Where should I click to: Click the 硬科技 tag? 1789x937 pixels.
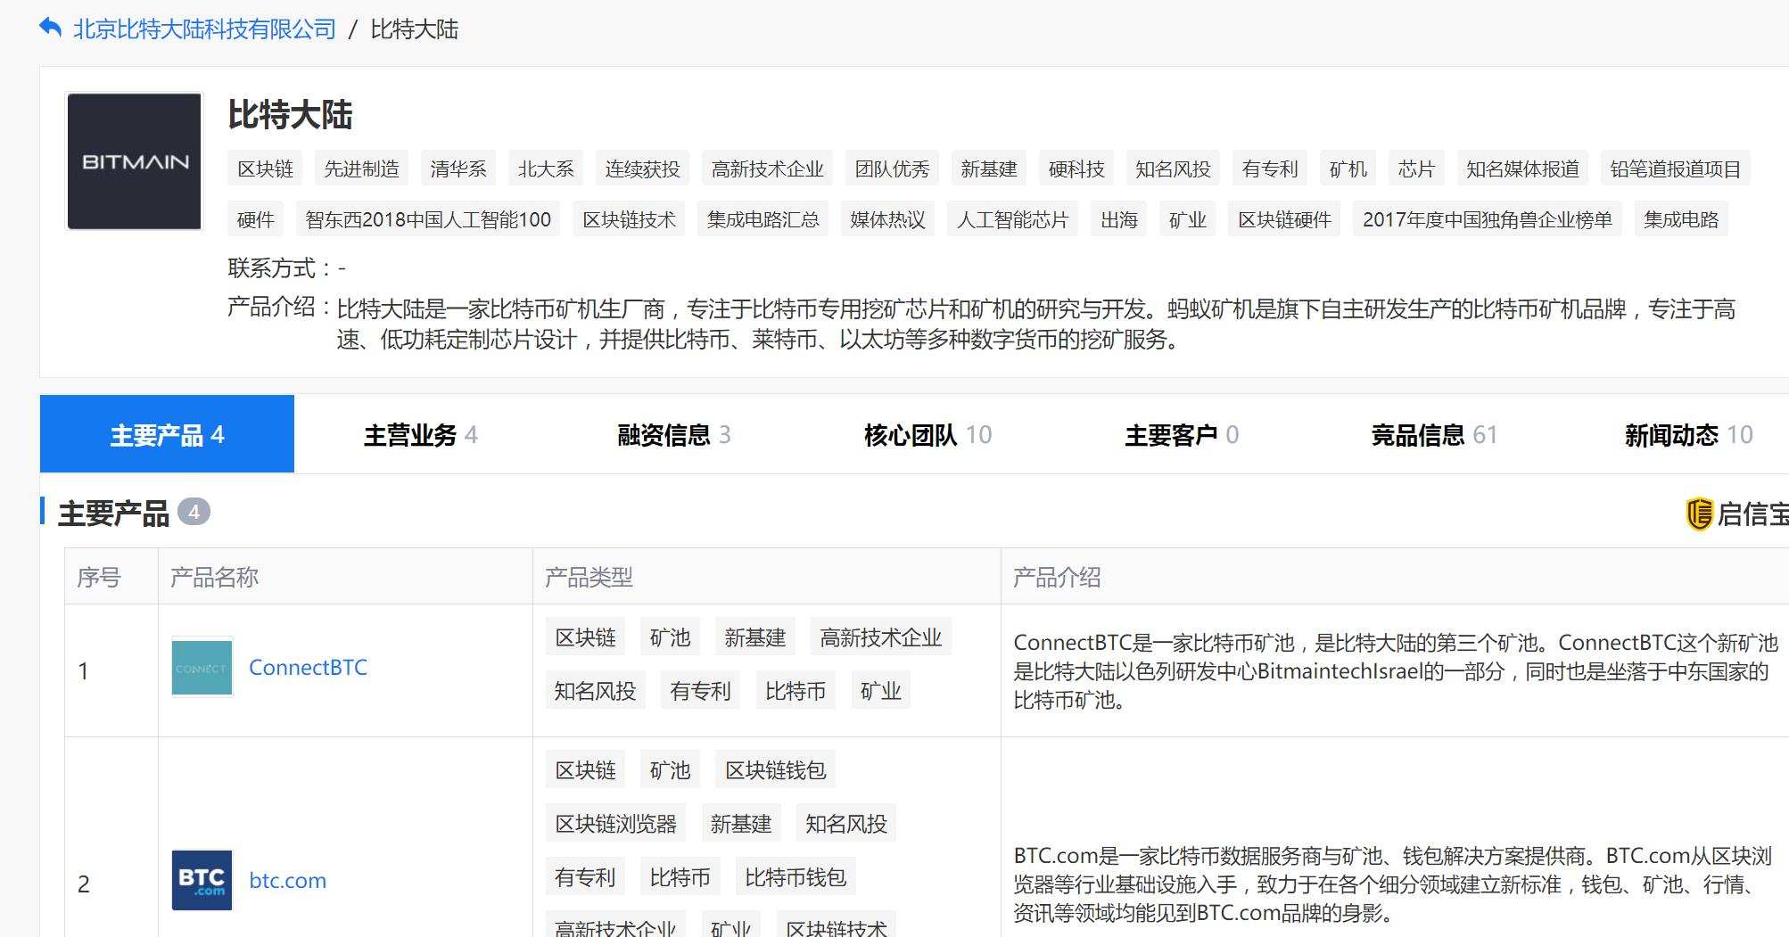(x=1076, y=168)
